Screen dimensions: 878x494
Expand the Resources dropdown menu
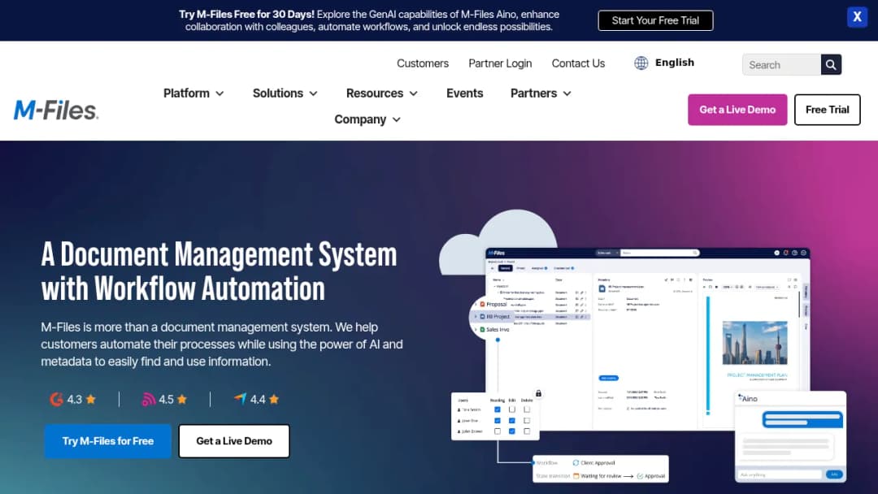[381, 93]
